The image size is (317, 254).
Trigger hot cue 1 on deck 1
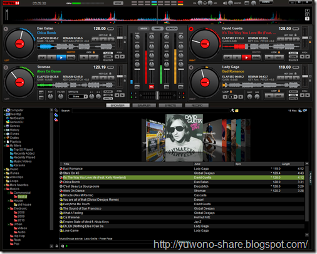(x=96, y=39)
